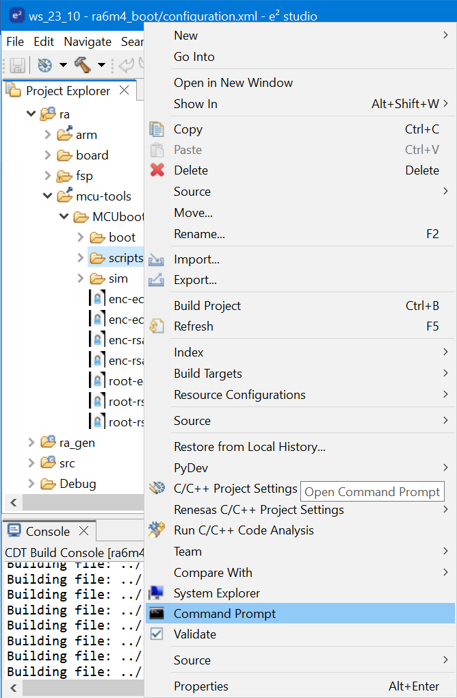Open the File menu
The width and height of the screenshot is (457, 698).
[x=15, y=42]
